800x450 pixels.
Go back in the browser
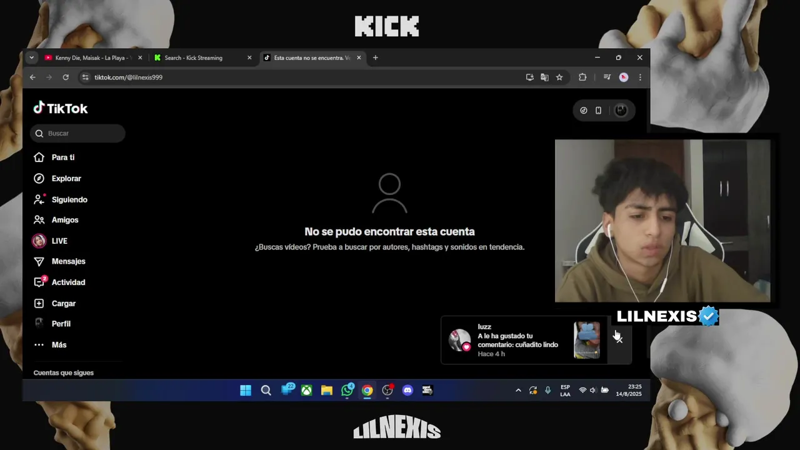point(32,77)
